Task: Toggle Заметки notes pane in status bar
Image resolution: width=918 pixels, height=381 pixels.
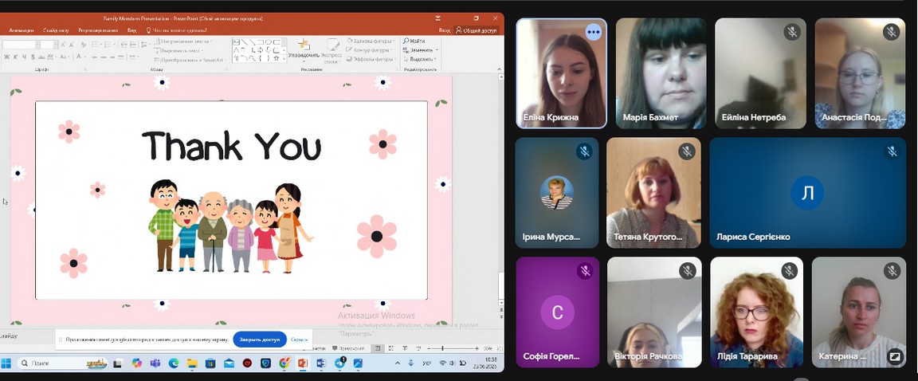Action: [x=319, y=348]
